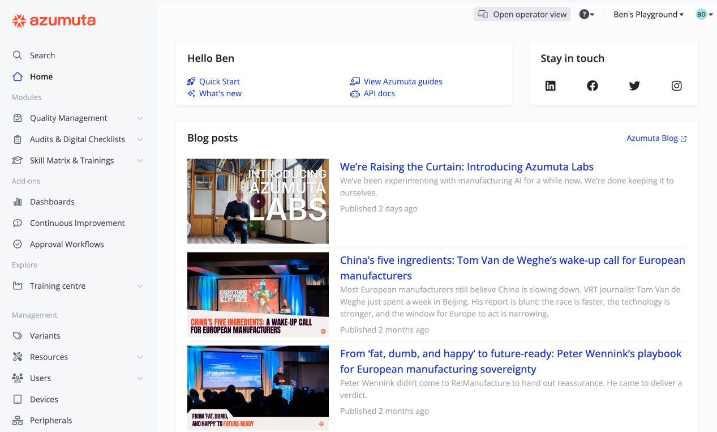The width and height of the screenshot is (717, 432).
Task: Open the API docs link
Action: pyautogui.click(x=379, y=93)
